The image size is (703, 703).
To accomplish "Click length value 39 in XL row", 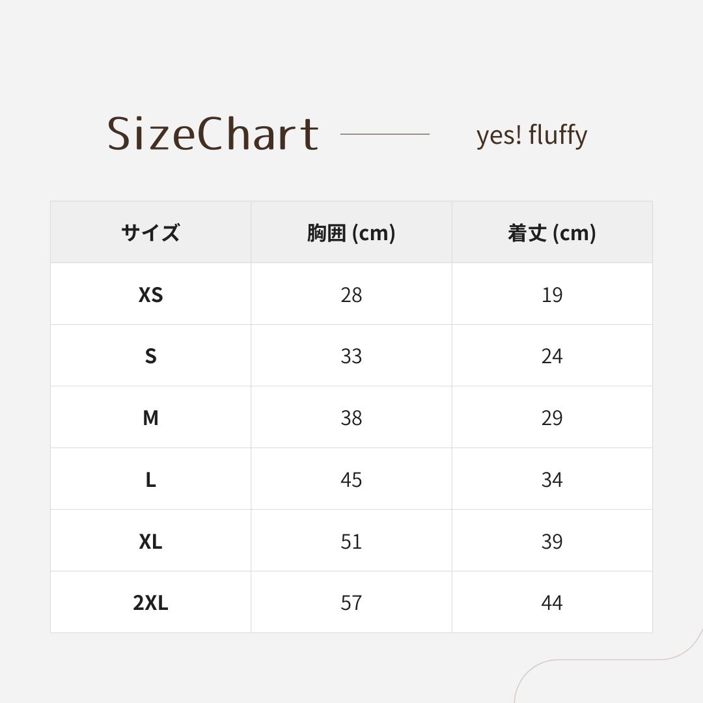I will [551, 541].
